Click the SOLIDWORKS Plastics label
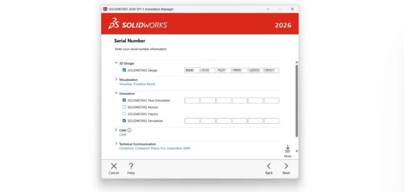Screen dimensions: 404x192 [143, 114]
